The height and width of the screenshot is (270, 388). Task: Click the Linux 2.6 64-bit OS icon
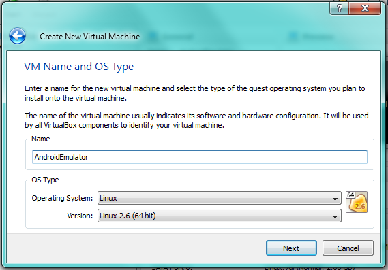357,202
